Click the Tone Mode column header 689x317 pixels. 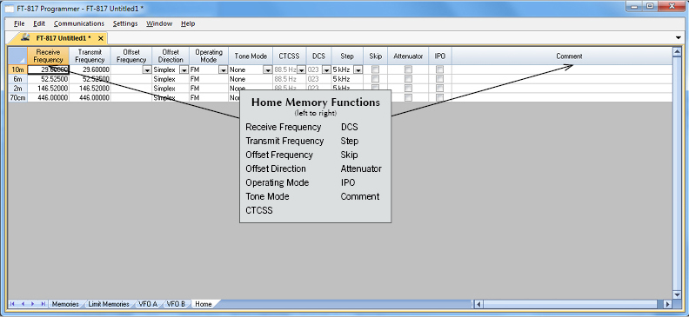point(251,56)
